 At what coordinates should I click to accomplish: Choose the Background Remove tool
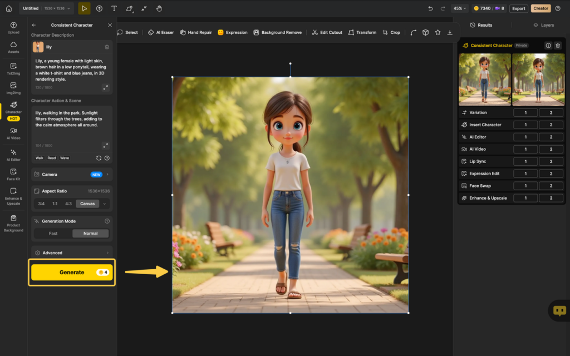click(277, 32)
